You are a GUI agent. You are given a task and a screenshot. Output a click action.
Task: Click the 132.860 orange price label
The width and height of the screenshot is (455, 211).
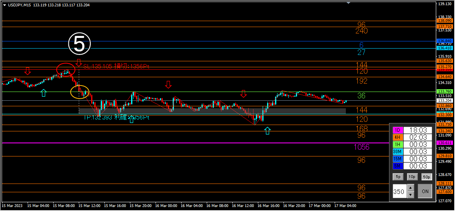point(445,106)
